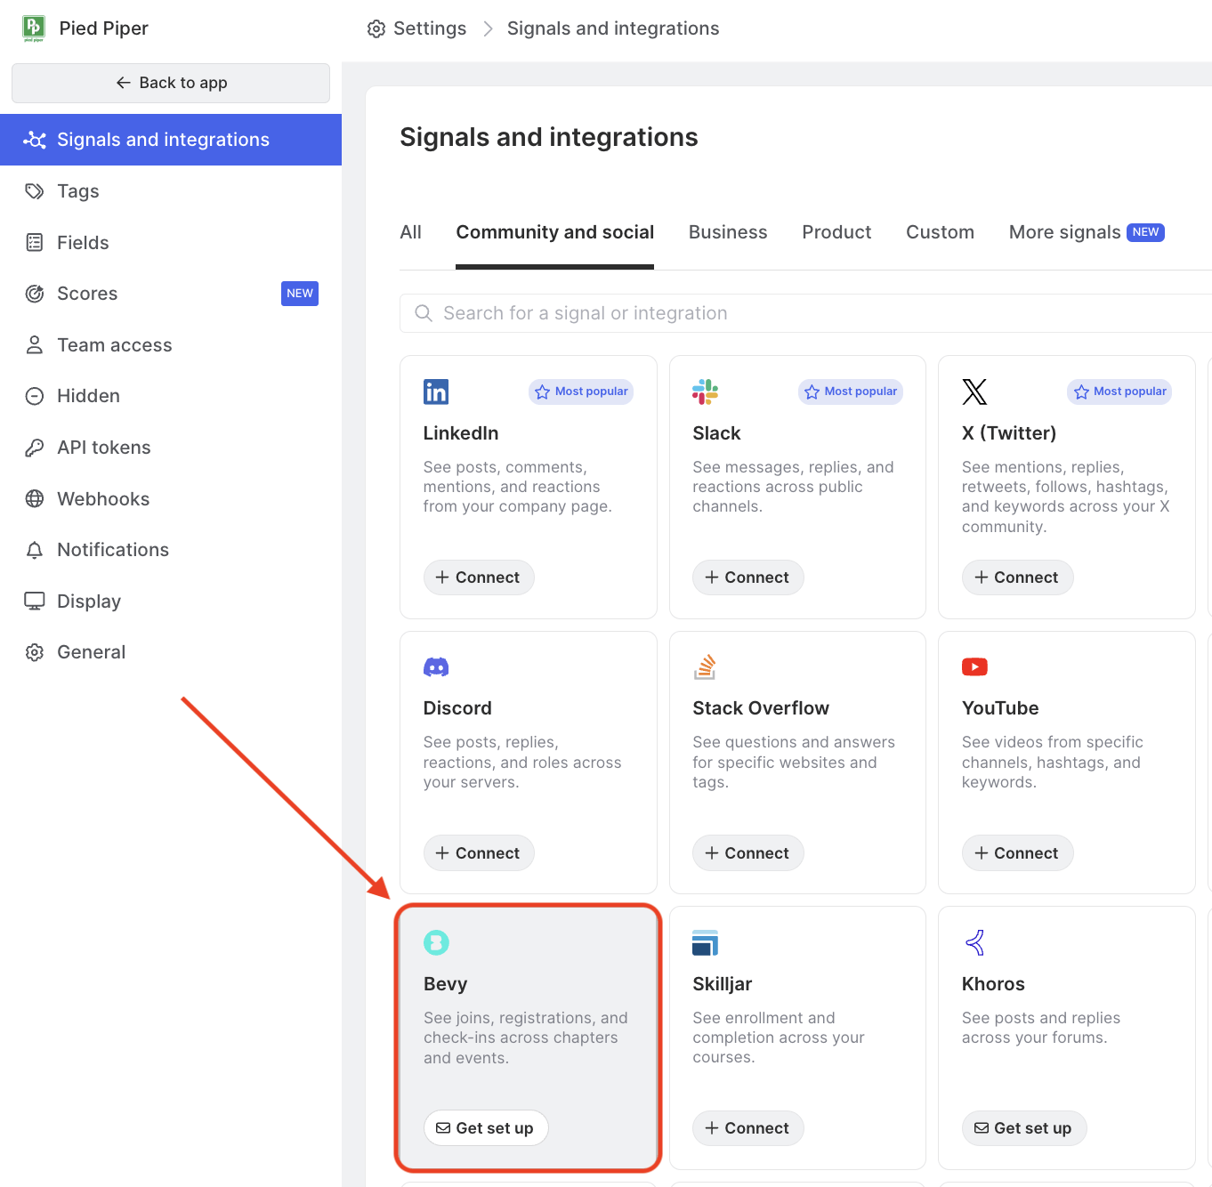Image resolution: width=1212 pixels, height=1187 pixels.
Task: Click the API tokens key icon
Action: (35, 448)
